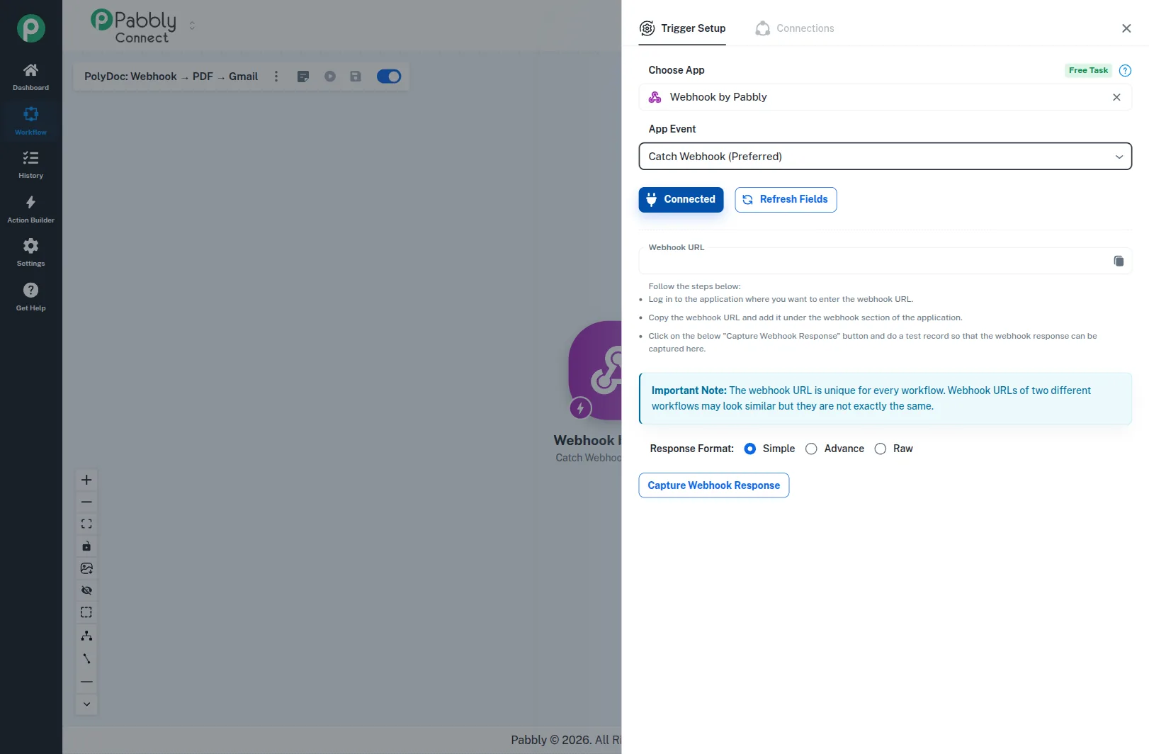Toggle the canvas lock icon
This screenshot has height=754, width=1149.
(86, 546)
